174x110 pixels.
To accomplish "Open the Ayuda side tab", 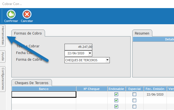I will 3,57.
